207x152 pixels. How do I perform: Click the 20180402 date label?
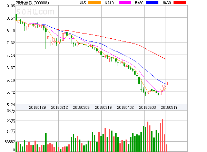click(125, 107)
